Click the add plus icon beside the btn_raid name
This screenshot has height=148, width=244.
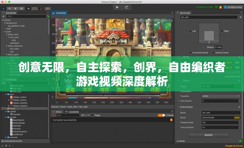point(240,17)
